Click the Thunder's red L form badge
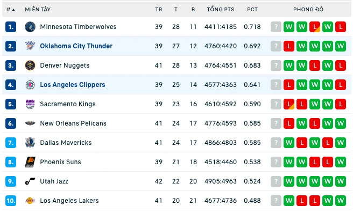Image resolution: width=353 pixels, height=213 pixels. pos(289,46)
